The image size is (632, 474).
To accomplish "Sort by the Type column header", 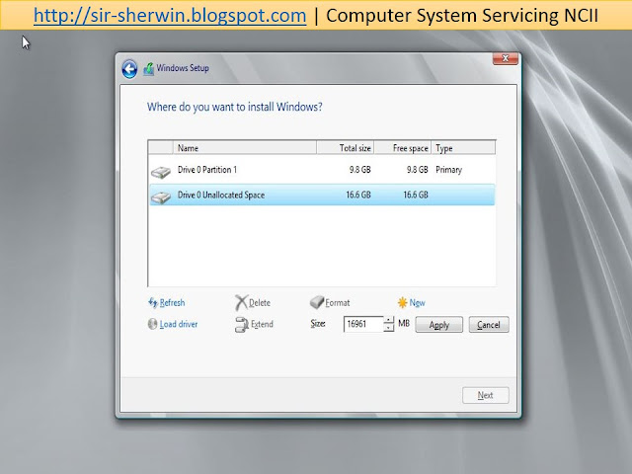I will (x=463, y=148).
